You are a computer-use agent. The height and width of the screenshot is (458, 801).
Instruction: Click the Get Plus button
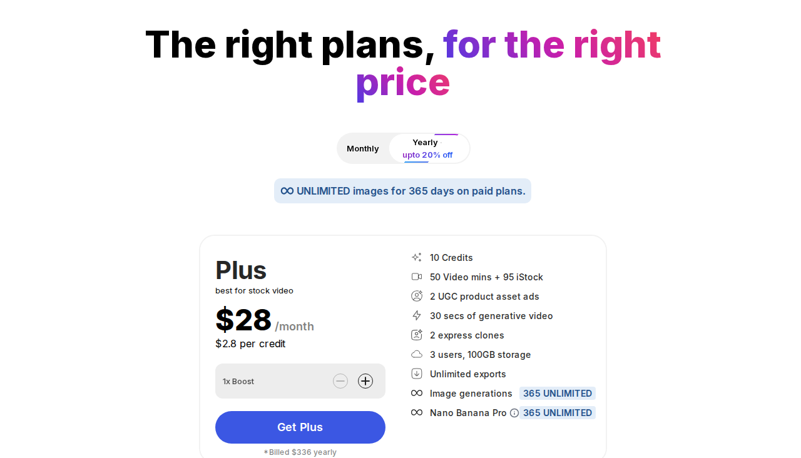coord(300,427)
